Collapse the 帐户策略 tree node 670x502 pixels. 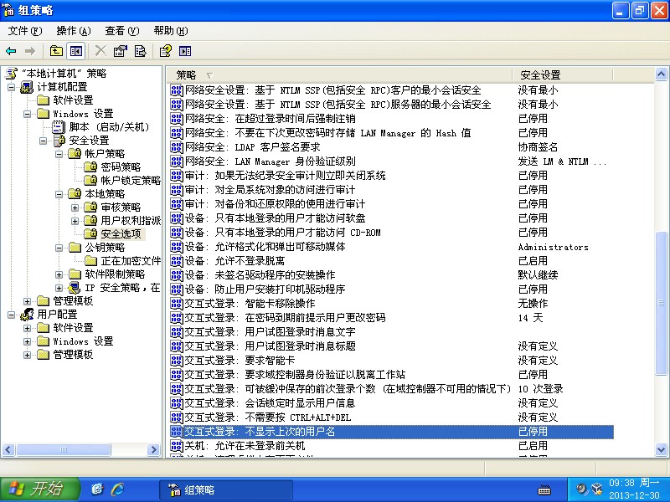point(59,154)
